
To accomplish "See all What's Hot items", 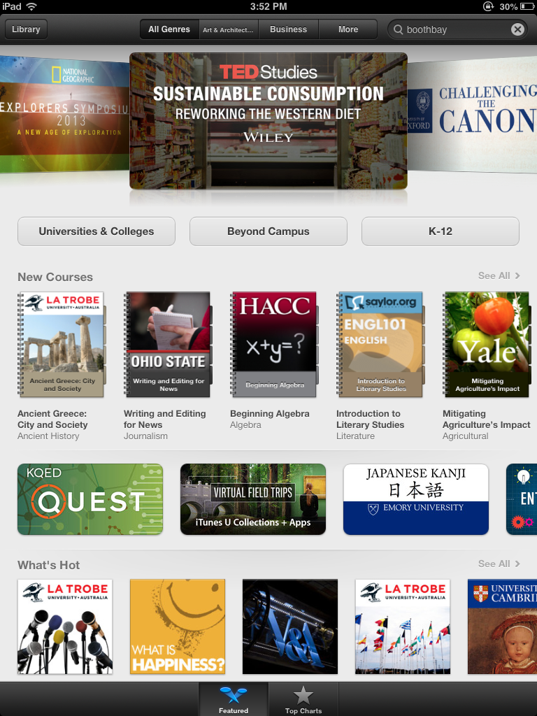I will (x=499, y=564).
